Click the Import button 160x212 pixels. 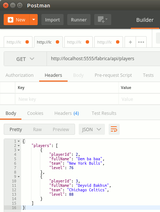[52, 20]
